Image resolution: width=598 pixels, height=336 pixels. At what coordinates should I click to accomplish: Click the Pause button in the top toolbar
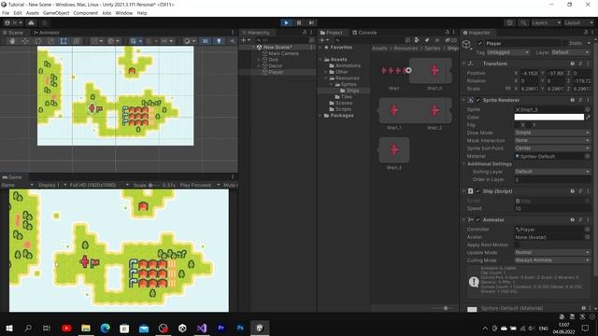click(299, 22)
